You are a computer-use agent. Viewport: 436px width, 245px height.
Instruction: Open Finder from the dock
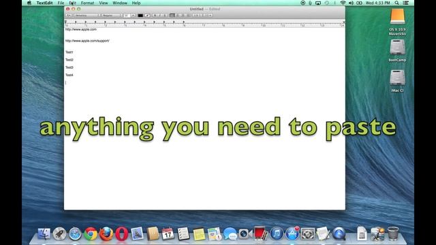click(44, 233)
